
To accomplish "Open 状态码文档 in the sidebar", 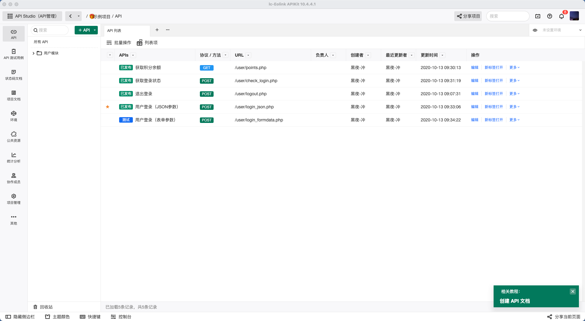I will [14, 75].
